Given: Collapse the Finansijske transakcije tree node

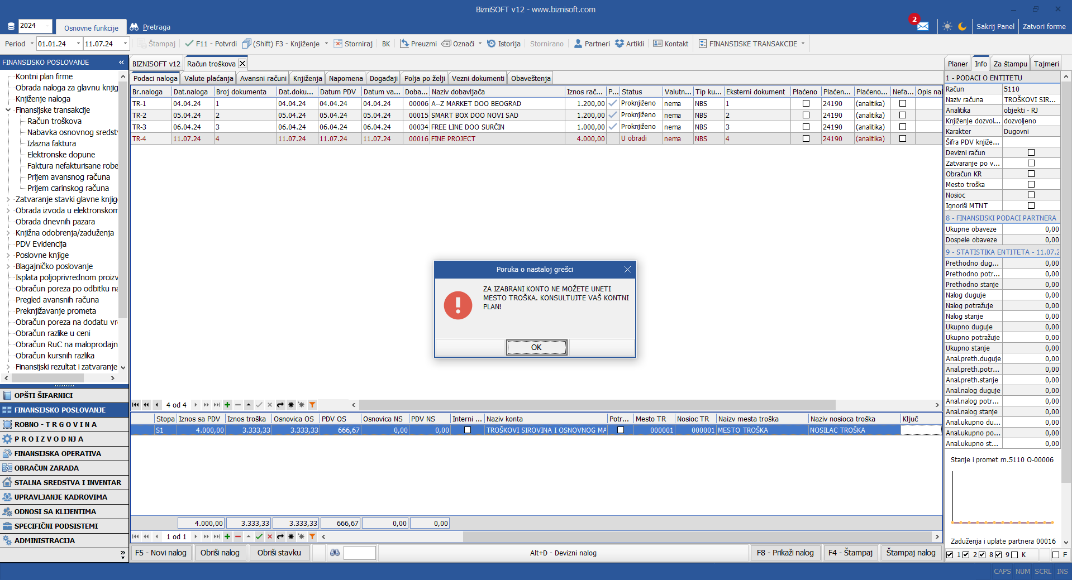Looking at the screenshot, I should point(8,110).
